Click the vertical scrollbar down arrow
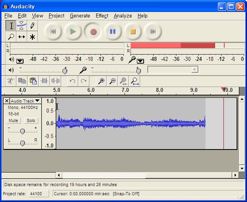Image resolution: width=247 pixels, height=202 pixels. click(x=242, y=169)
